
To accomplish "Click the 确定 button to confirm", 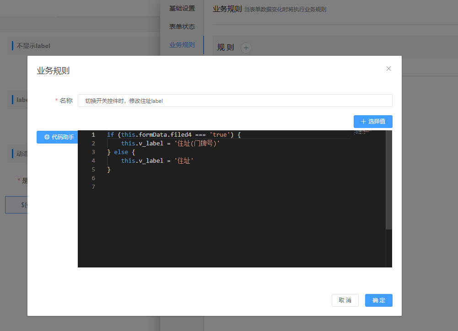I will tap(378, 300).
